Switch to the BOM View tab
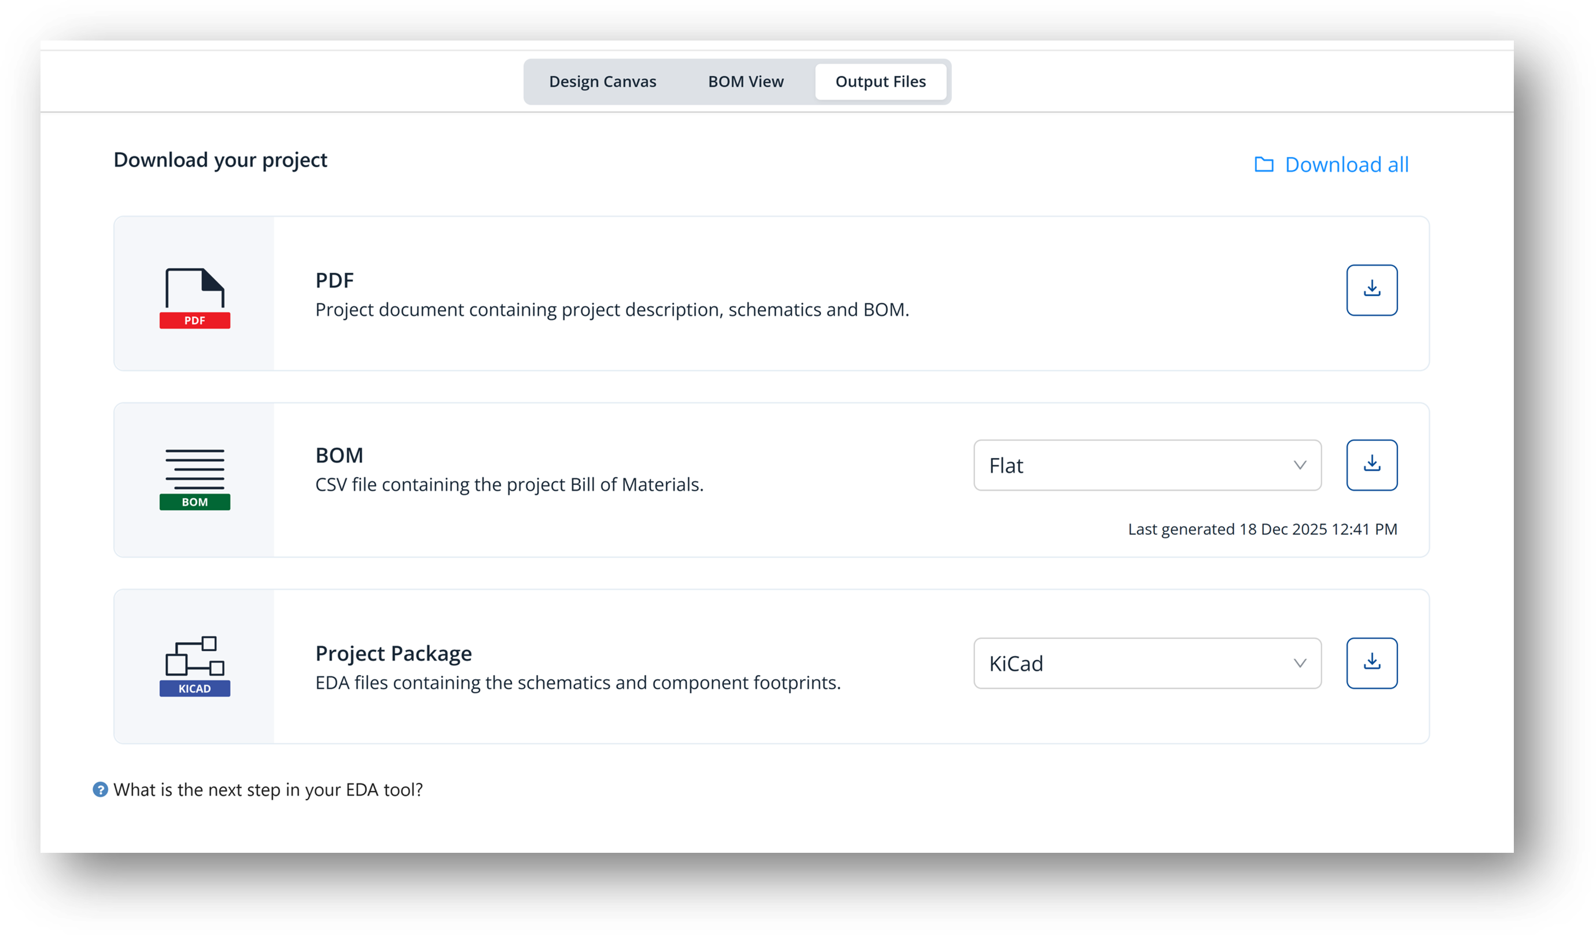Screen dimensions: 1596x935 point(745,82)
